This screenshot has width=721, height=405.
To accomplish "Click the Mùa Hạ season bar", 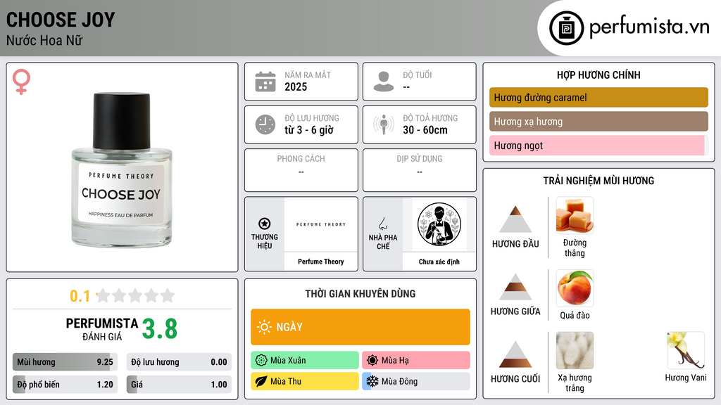I will 416,361.
